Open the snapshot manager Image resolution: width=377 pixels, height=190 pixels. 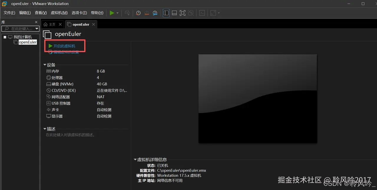tap(155, 13)
